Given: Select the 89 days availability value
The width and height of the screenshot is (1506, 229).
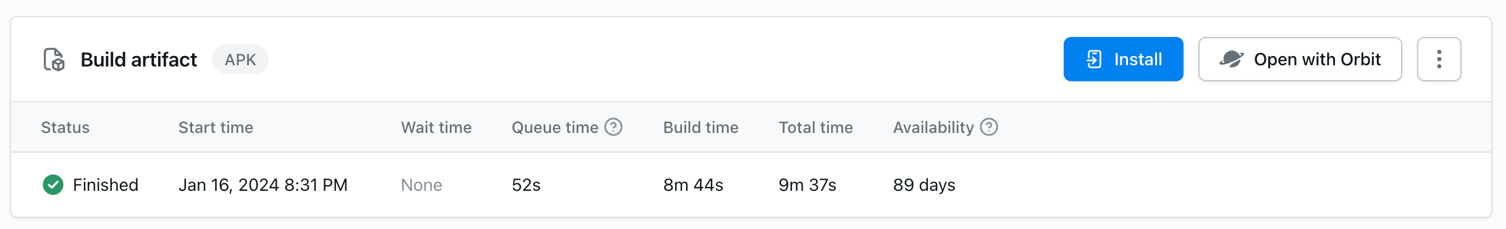Looking at the screenshot, I should [924, 185].
